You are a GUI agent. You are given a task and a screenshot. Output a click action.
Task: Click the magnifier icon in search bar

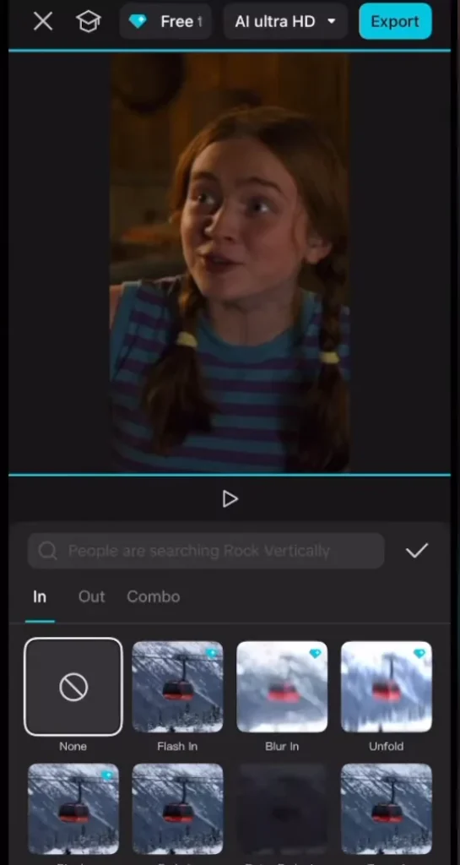click(48, 551)
